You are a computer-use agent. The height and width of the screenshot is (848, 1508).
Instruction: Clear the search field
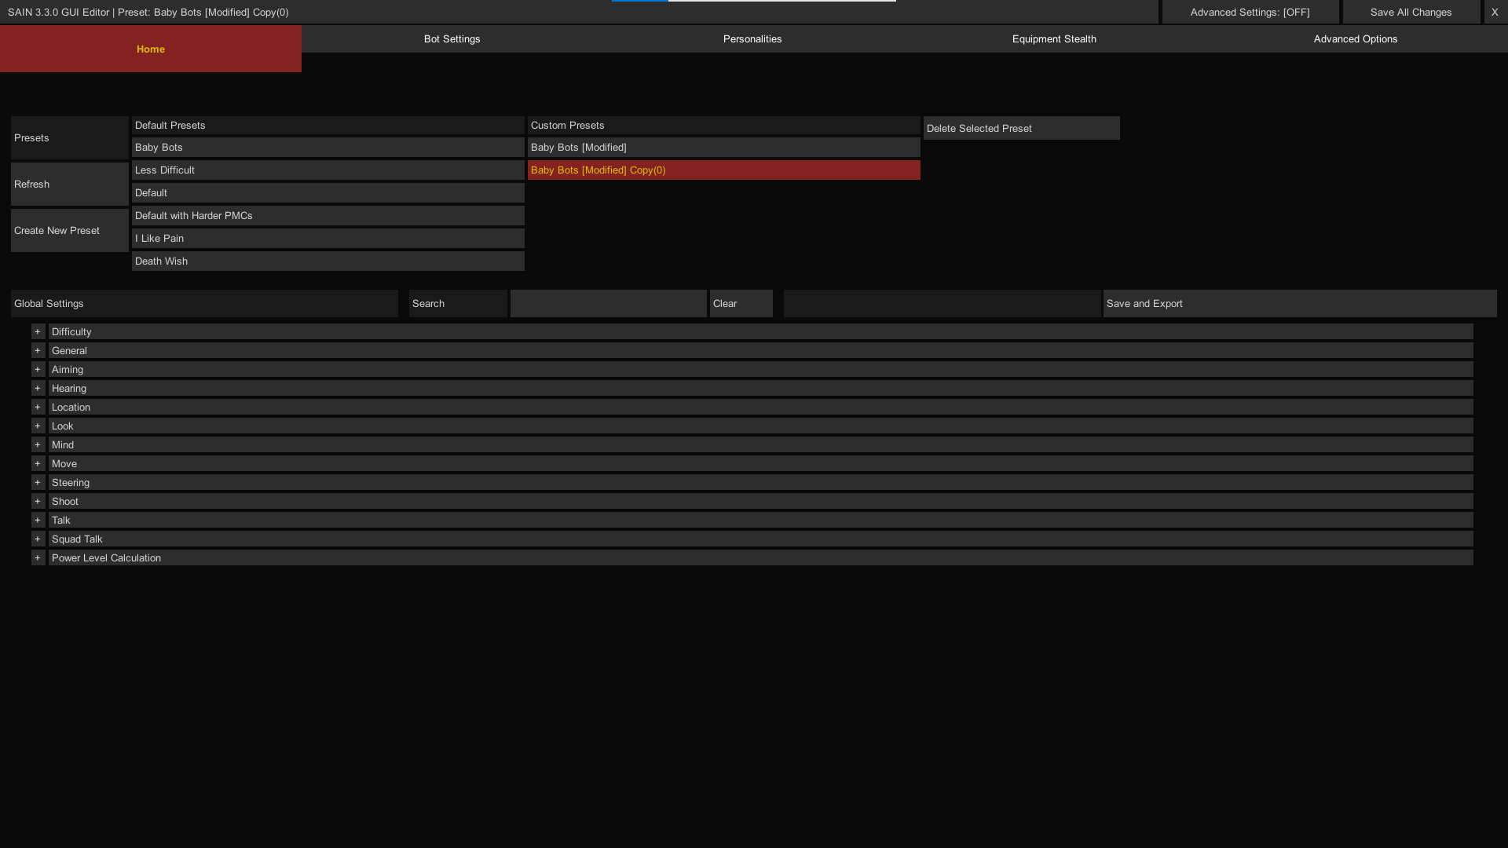741,304
